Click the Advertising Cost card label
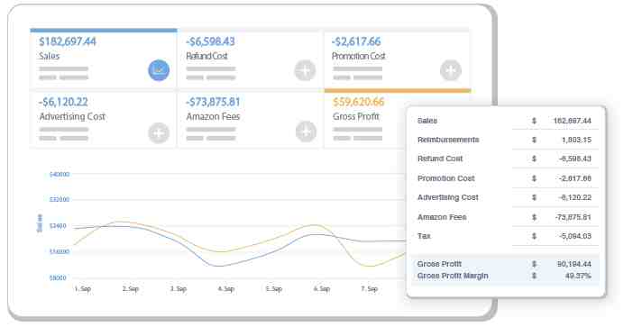633x327 pixels. point(72,116)
